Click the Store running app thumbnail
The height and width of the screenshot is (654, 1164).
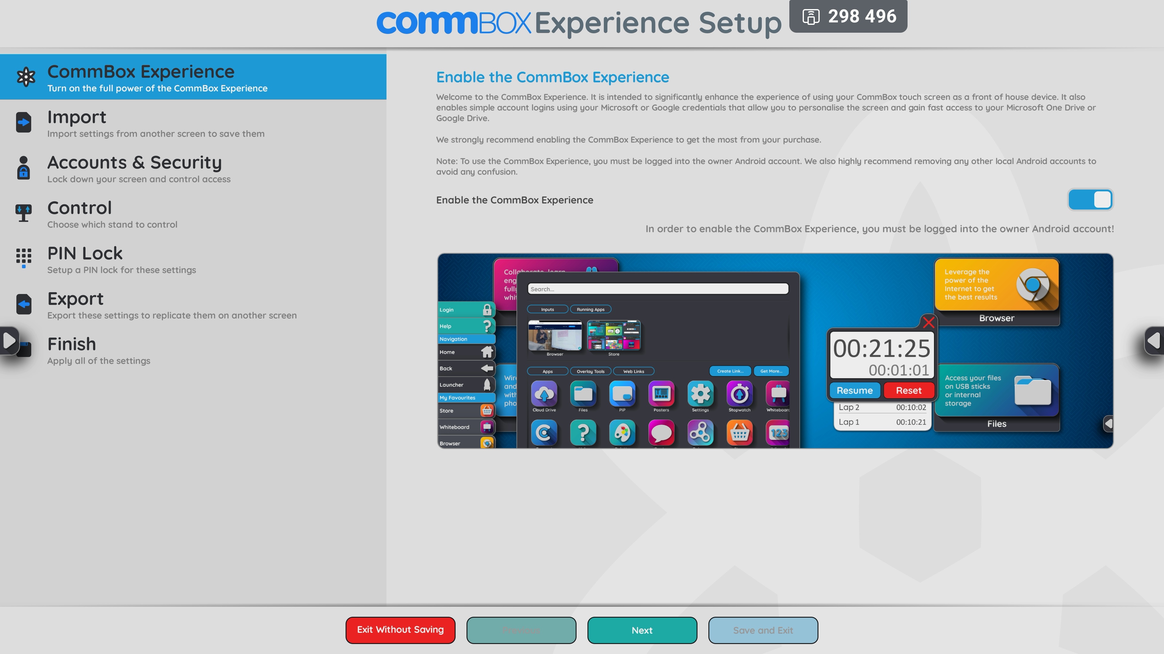614,336
